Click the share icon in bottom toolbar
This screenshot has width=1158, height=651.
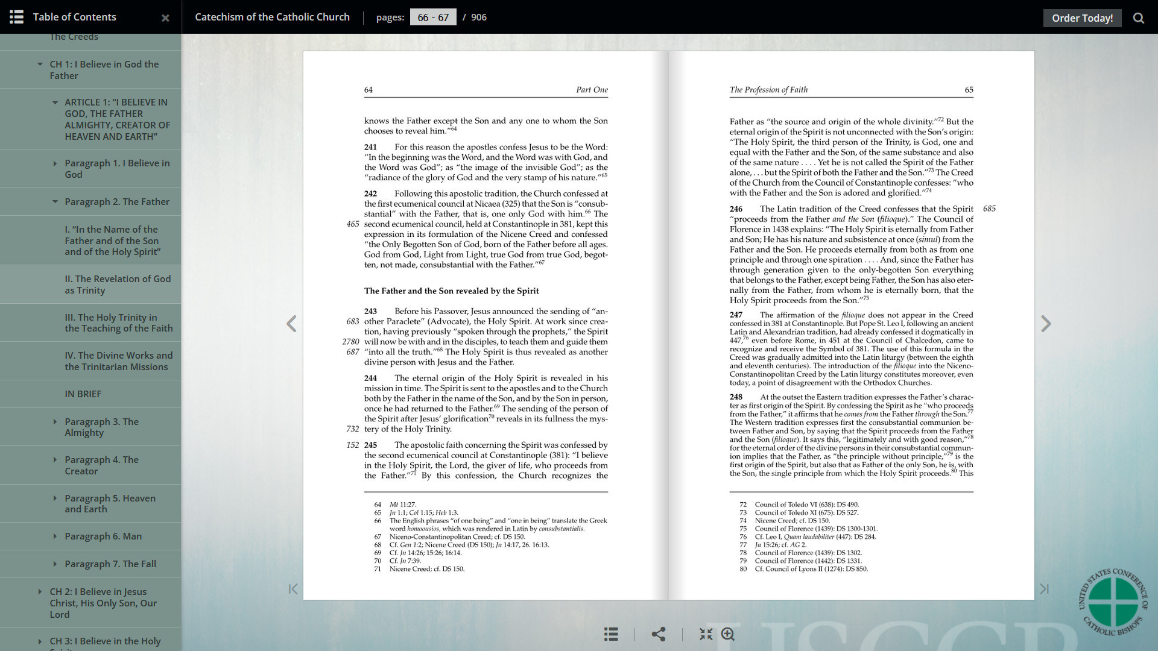659,634
